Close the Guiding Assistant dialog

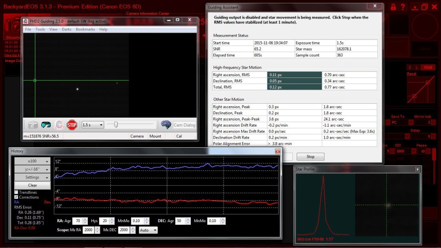click(375, 6)
